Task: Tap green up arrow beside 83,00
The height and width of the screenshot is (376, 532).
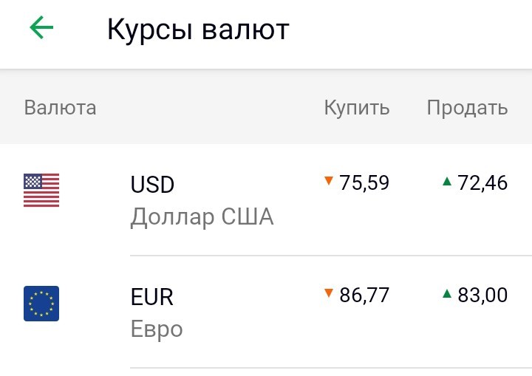Action: [x=447, y=293]
